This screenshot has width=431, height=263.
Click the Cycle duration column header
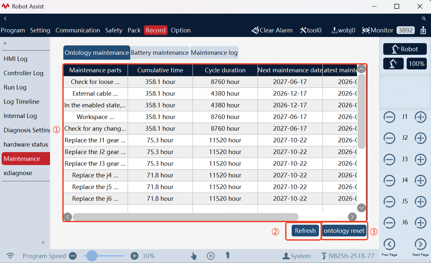(225, 70)
